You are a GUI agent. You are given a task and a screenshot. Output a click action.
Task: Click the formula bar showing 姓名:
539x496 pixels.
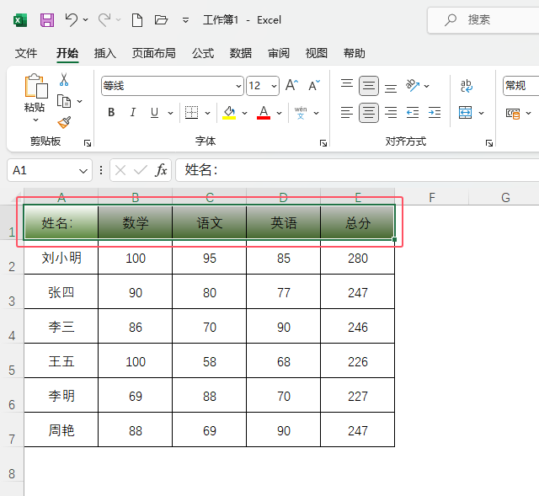click(357, 170)
